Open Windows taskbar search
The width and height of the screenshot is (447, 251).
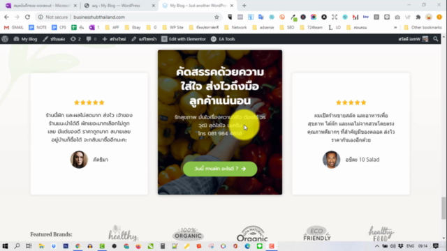(17, 246)
